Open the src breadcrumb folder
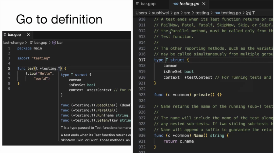The image size is (274, 153). pos(187,13)
